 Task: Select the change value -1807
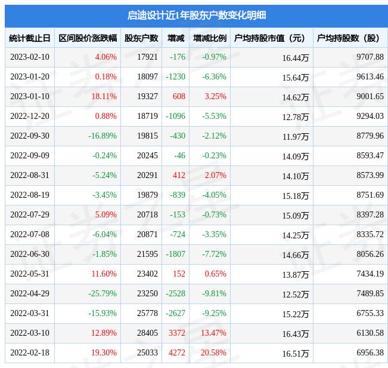coord(175,254)
